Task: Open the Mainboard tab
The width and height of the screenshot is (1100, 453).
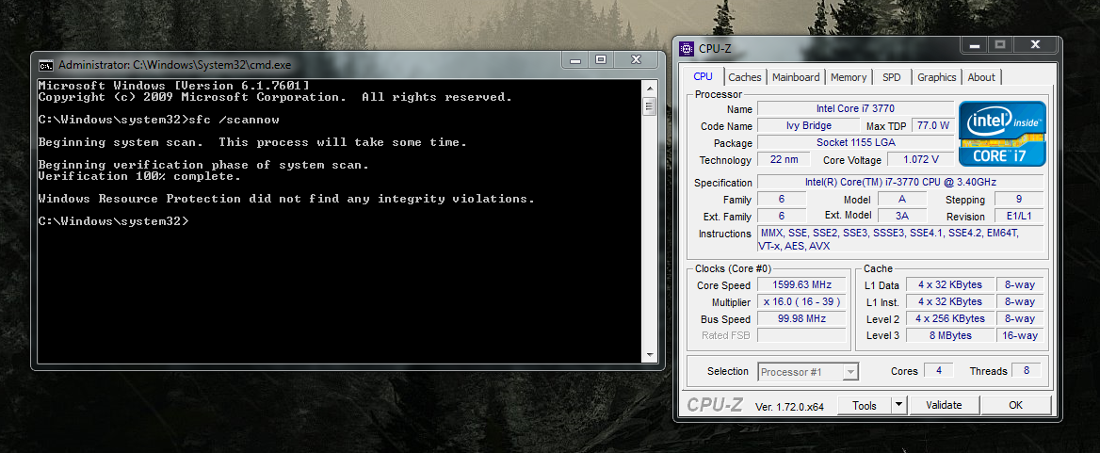Action: point(796,77)
